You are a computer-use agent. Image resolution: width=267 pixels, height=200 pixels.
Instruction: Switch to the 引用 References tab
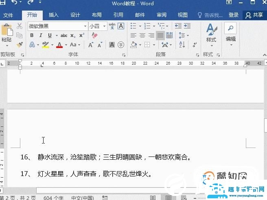(x=118, y=15)
